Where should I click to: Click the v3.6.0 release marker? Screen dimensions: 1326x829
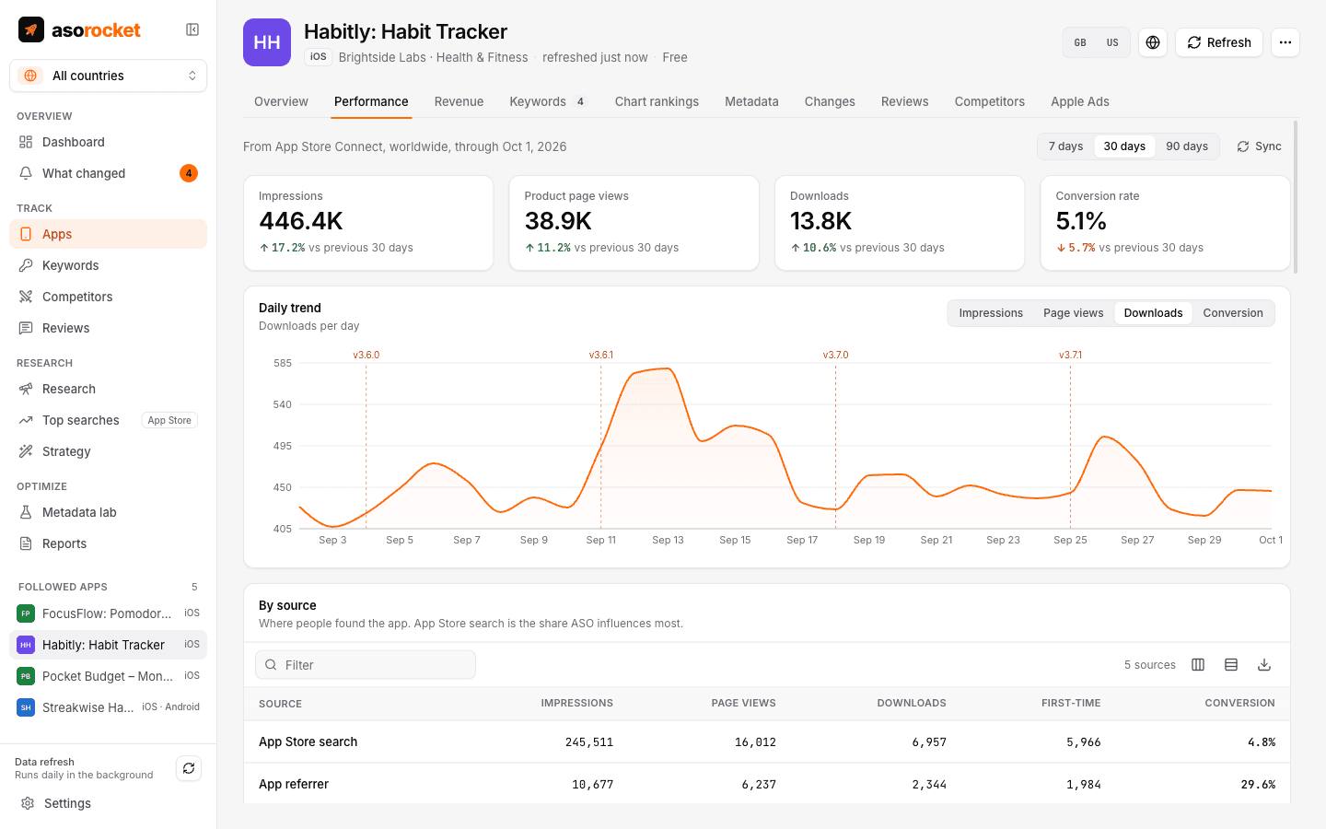[x=366, y=355]
